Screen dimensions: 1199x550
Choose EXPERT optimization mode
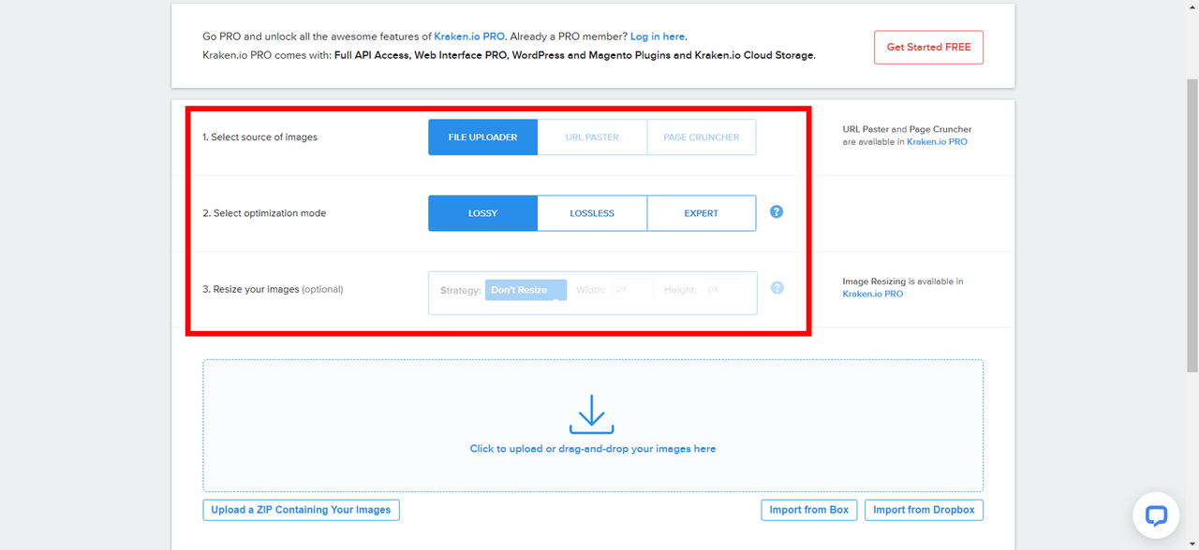point(702,213)
